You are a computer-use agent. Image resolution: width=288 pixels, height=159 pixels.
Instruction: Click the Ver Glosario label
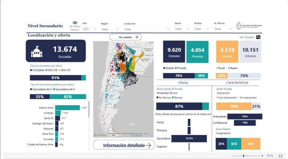(x=247, y=37)
